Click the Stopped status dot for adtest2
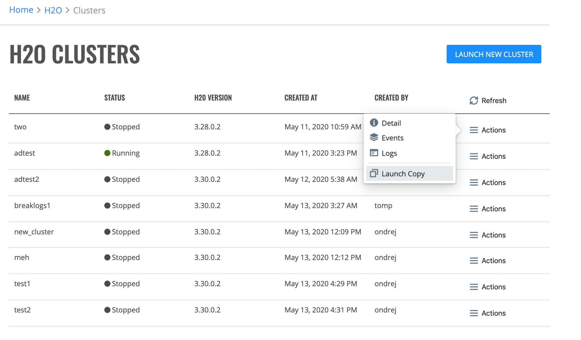The image size is (581, 340). (x=107, y=179)
